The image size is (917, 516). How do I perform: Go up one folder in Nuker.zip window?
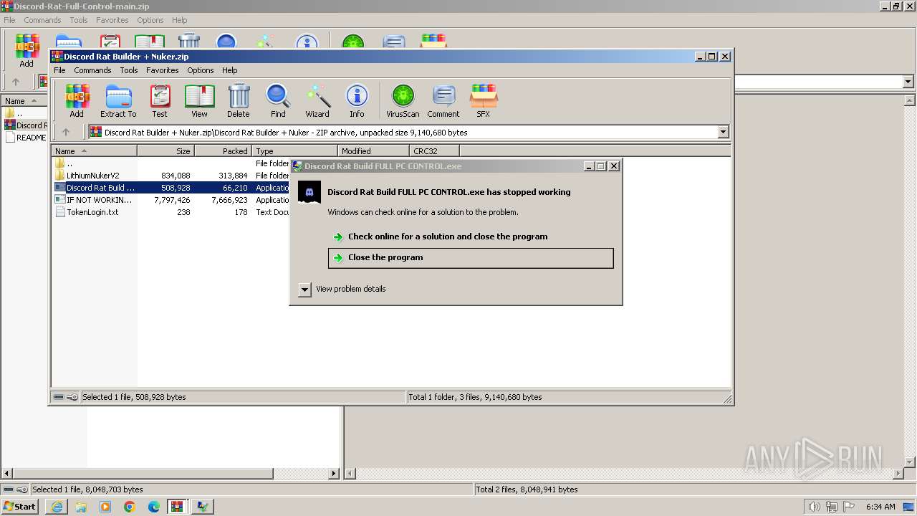click(66, 132)
